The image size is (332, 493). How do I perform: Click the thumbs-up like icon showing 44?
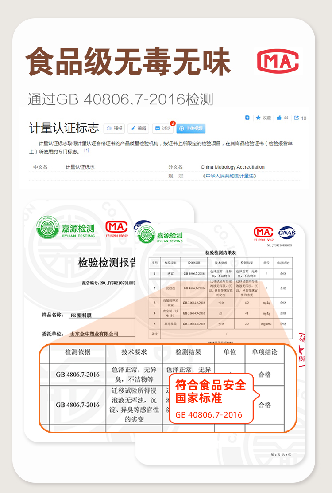coord(279,118)
